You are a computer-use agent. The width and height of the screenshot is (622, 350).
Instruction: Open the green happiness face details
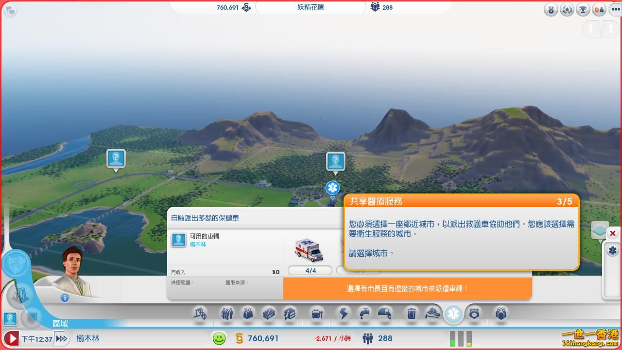point(219,338)
